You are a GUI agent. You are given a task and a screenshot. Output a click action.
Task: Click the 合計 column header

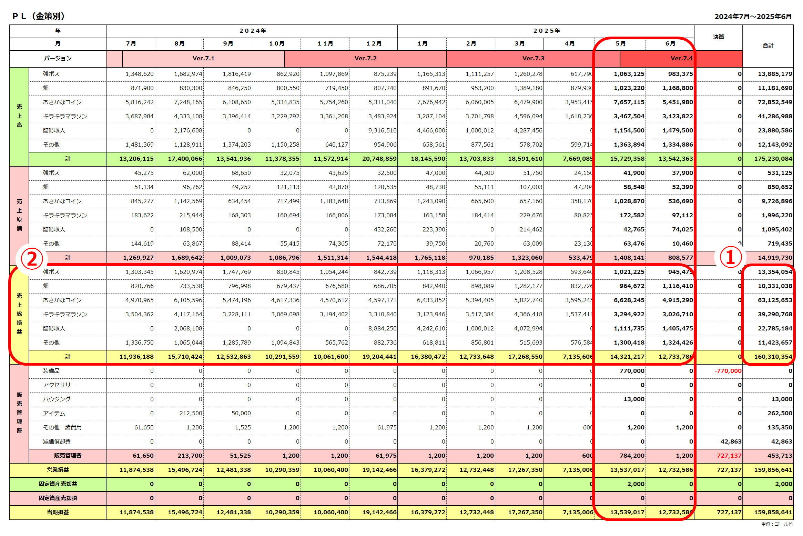tap(768, 46)
